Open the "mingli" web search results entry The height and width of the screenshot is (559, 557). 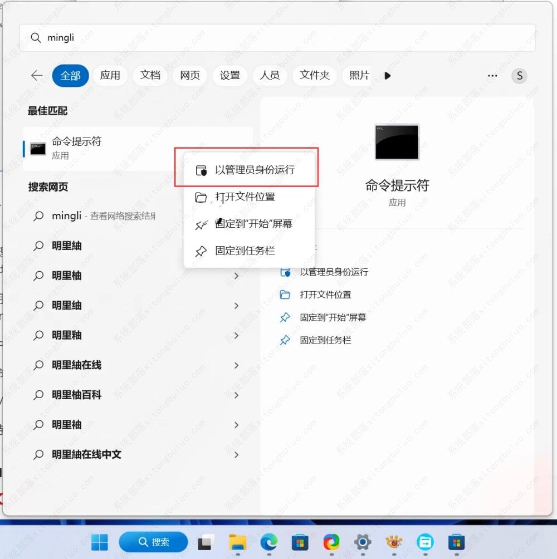pyautogui.click(x=95, y=215)
